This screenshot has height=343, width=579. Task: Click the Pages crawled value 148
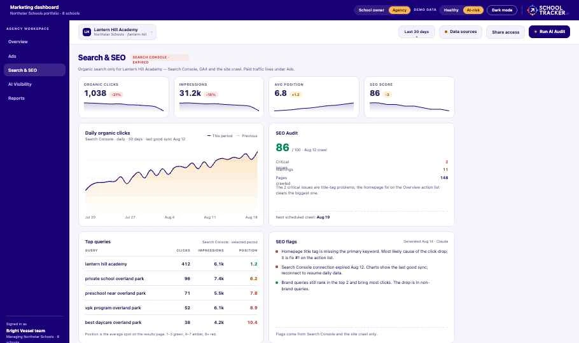(x=444, y=178)
